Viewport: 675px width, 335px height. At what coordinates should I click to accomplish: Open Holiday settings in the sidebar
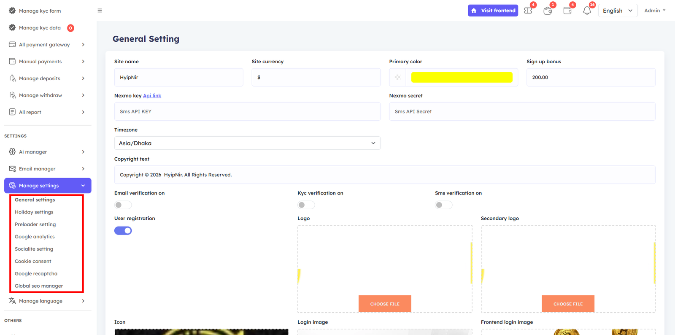[x=34, y=212]
